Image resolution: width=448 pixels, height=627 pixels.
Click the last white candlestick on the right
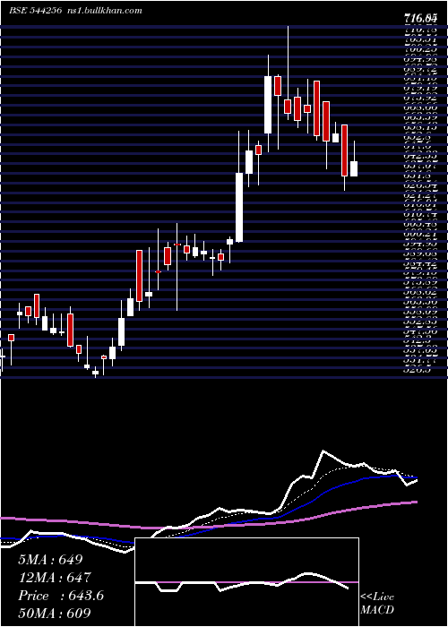[354, 168]
